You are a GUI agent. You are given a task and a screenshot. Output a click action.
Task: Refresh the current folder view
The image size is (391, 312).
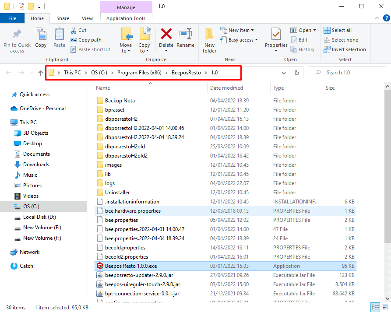click(297, 73)
